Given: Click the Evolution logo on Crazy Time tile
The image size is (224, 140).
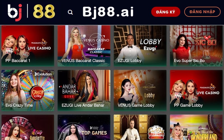Looking at the screenshot, I should coord(43,74).
